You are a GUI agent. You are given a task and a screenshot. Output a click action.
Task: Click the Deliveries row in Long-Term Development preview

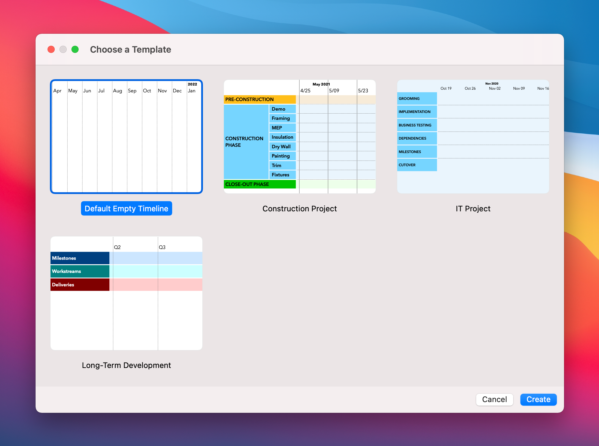click(x=80, y=285)
